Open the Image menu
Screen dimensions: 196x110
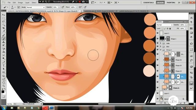[x=21, y=2]
